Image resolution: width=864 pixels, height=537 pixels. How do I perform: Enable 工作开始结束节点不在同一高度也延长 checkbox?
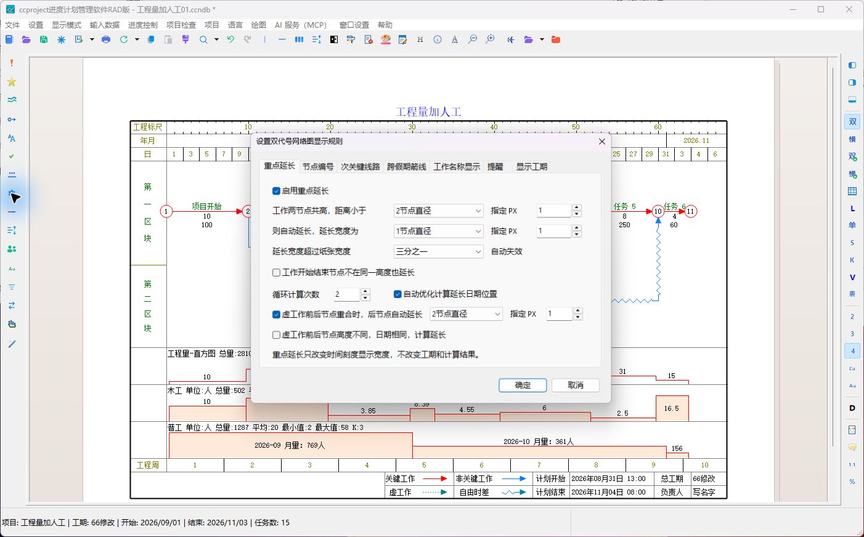(x=276, y=272)
